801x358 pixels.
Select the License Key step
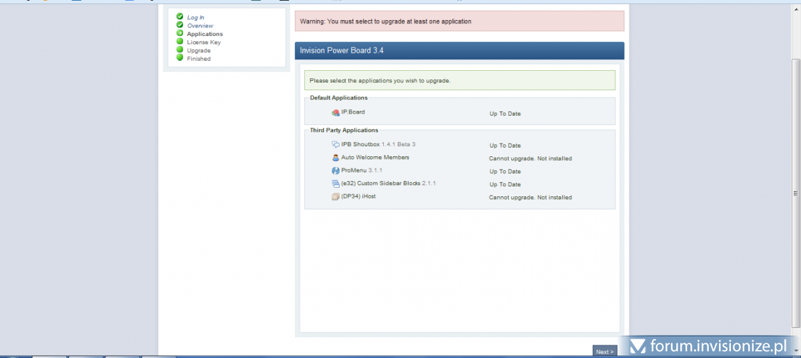204,42
